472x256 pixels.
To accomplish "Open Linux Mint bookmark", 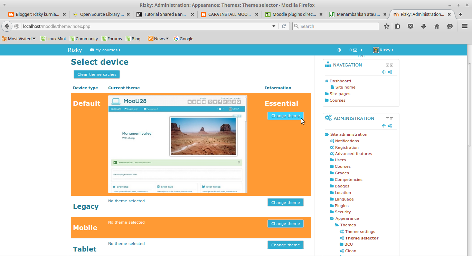I will [x=53, y=39].
